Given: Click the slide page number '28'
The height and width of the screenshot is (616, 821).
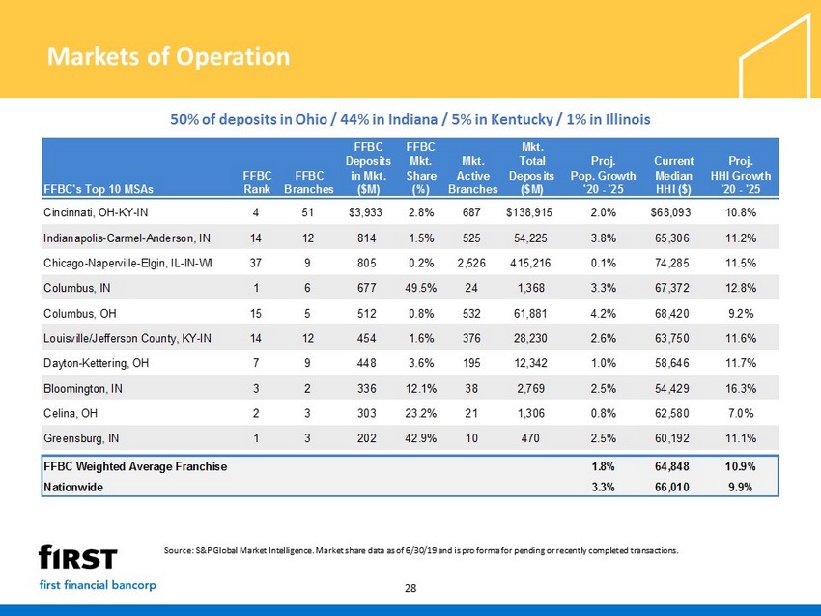Looking at the screenshot, I should (x=410, y=588).
